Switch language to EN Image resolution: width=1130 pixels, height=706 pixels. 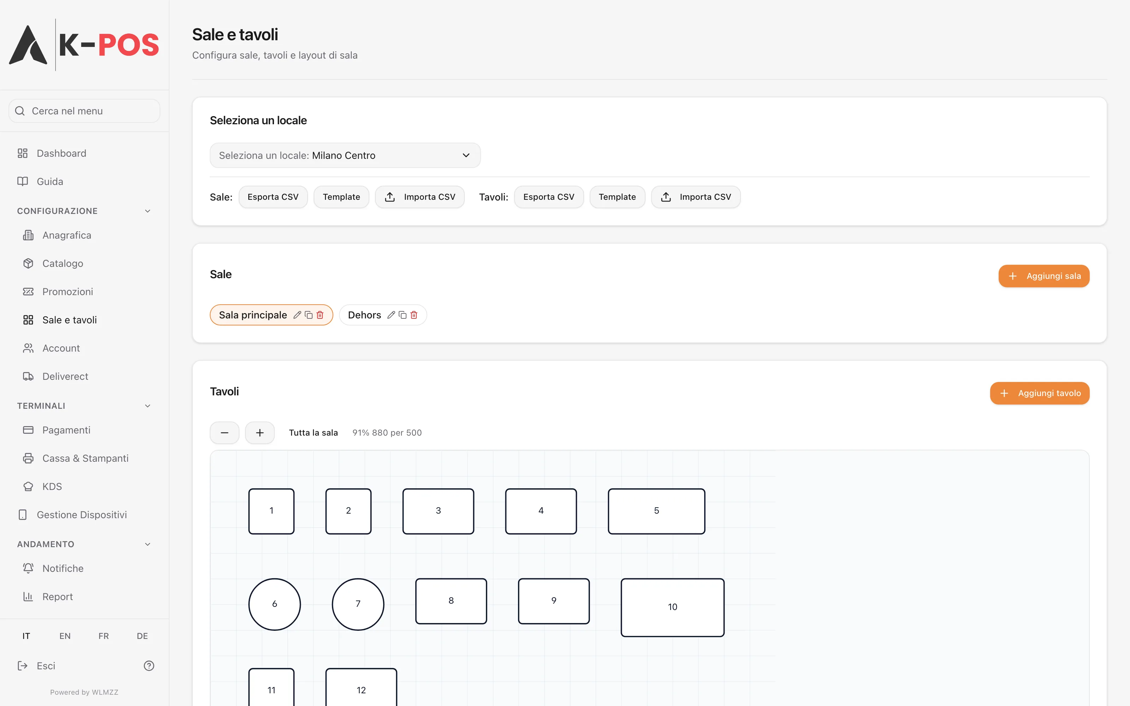pos(65,636)
